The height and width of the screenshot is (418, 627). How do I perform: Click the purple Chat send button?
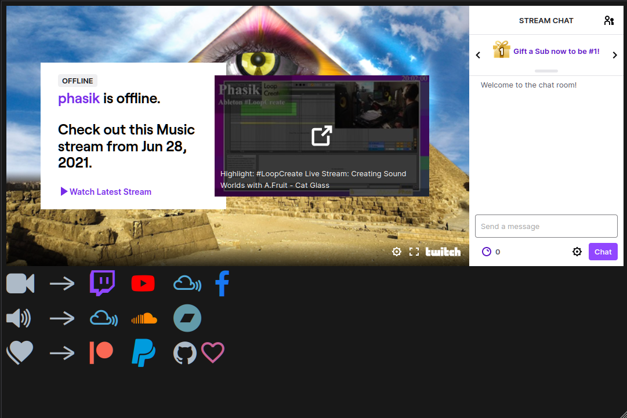pos(603,252)
